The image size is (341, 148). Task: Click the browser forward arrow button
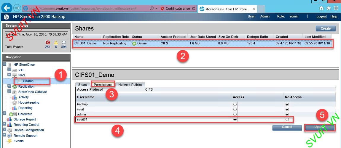click(17, 9)
